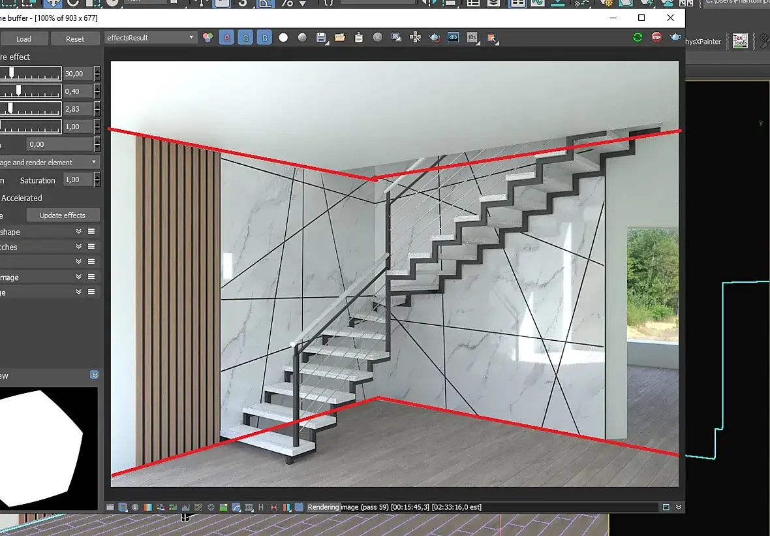Click the red horizontal compare icon at bottom
The width and height of the screenshot is (770, 536).
(274, 507)
